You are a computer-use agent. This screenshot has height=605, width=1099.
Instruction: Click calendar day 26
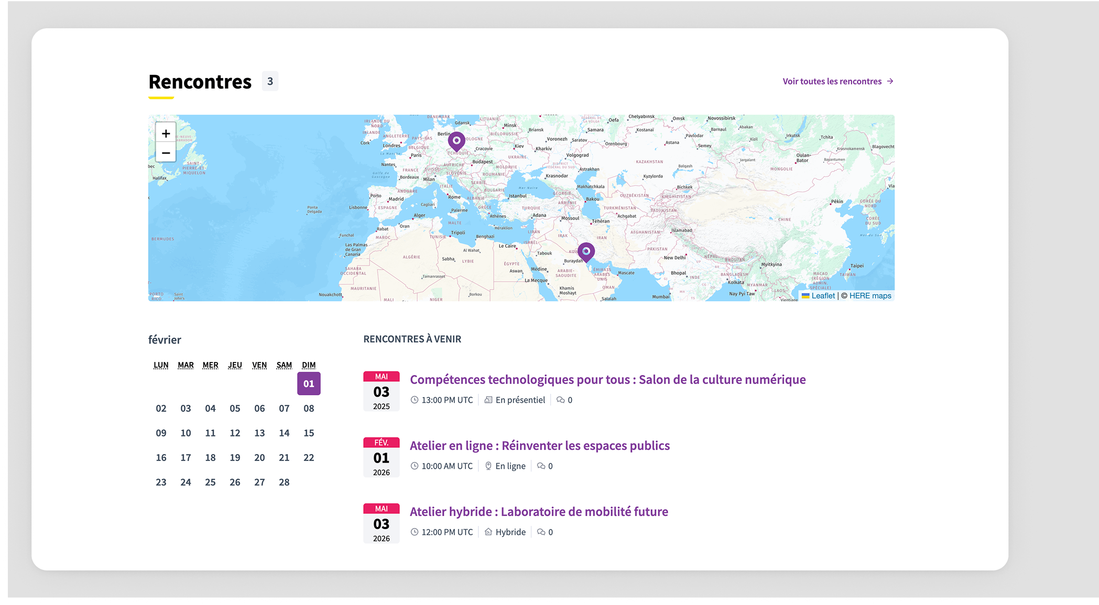click(235, 482)
